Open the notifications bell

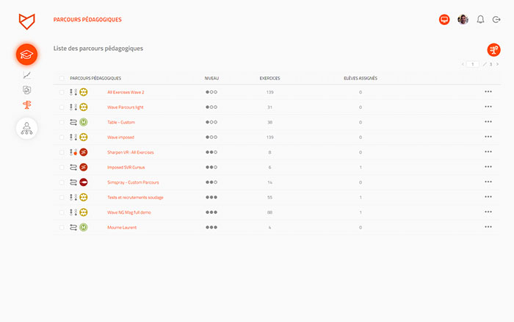coord(481,20)
